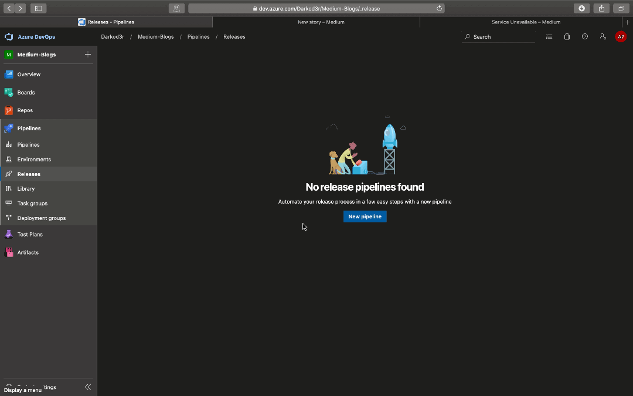Click the Environments icon
This screenshot has width=633, height=396.
[8, 159]
